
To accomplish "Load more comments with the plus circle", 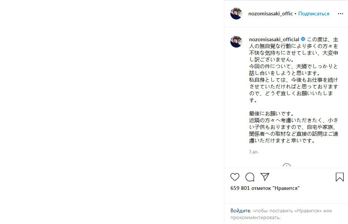I will tap(287, 166).
